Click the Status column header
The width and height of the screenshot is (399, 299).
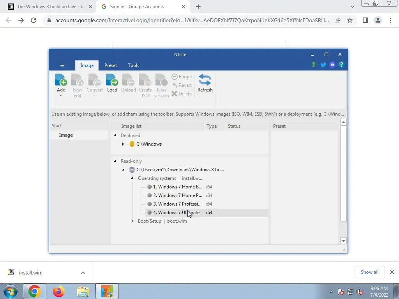tap(234, 126)
